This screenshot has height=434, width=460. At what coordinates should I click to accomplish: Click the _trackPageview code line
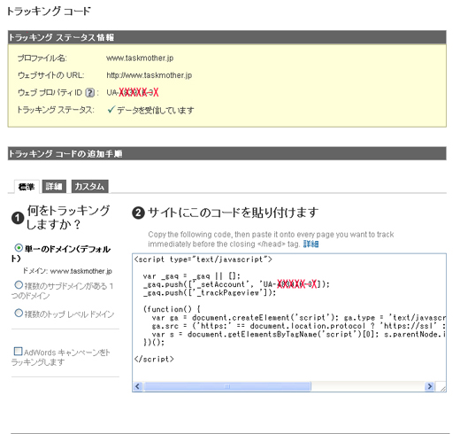[210, 293]
